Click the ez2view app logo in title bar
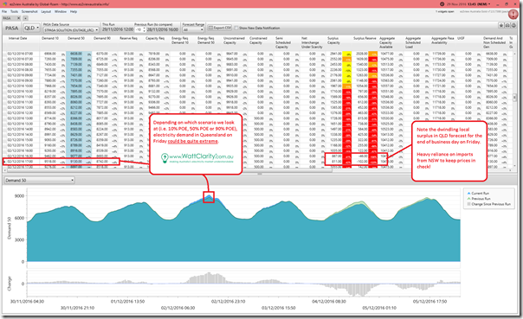The image size is (523, 319). tap(4, 4)
